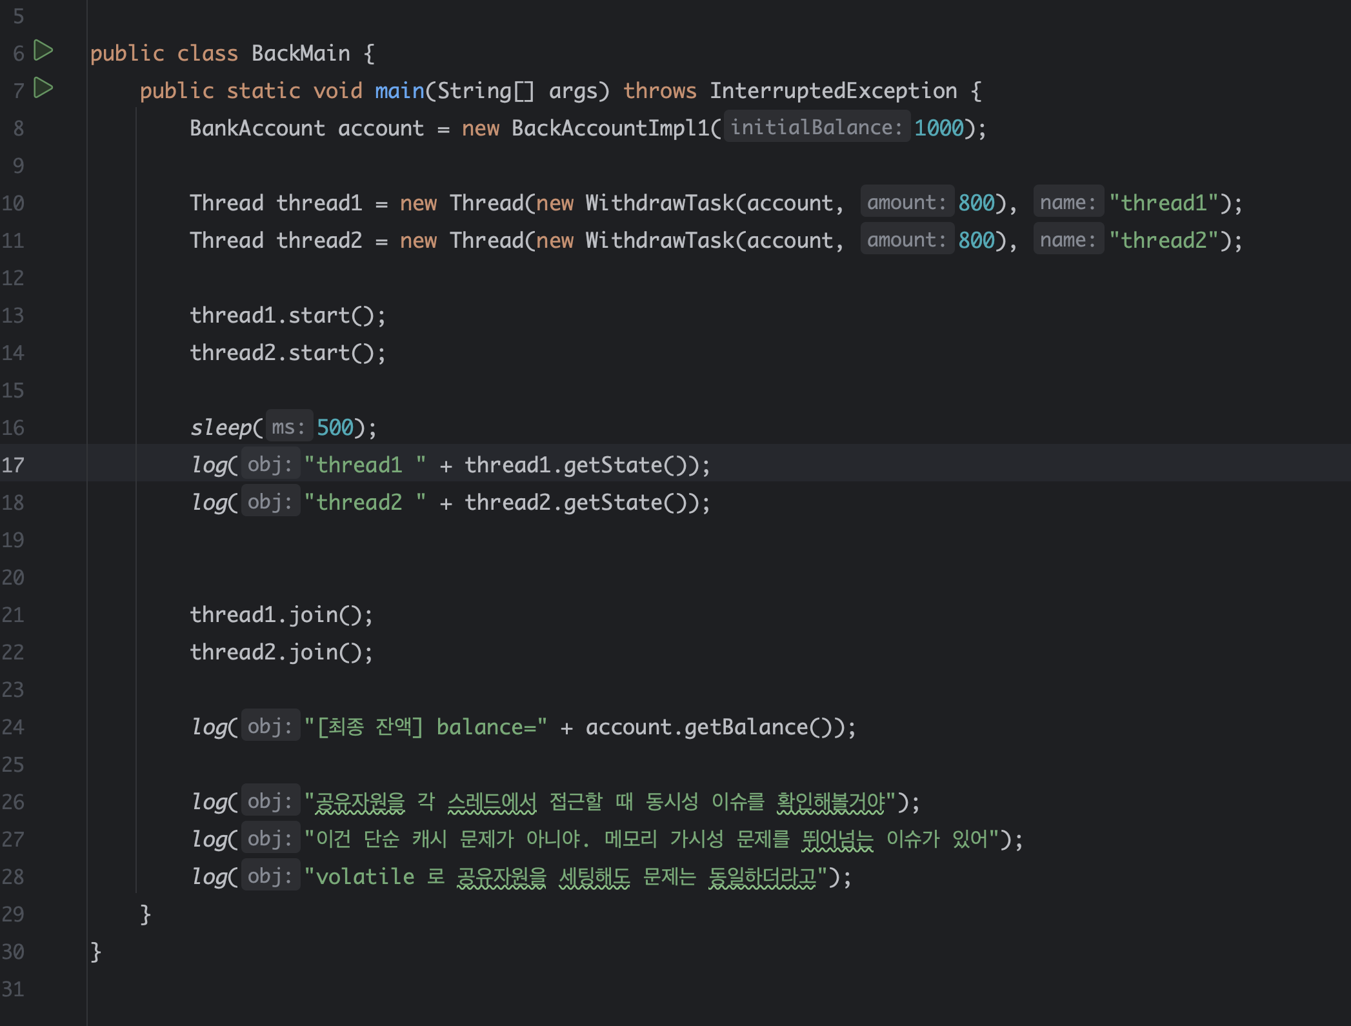
Task: Click empty line 19 in editor
Action: pos(452,539)
